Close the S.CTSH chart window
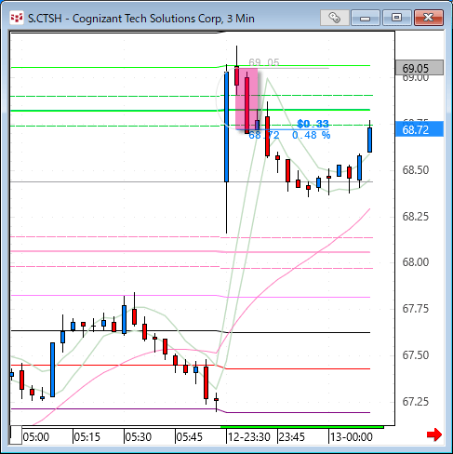The width and height of the screenshot is (453, 454). (x=429, y=18)
